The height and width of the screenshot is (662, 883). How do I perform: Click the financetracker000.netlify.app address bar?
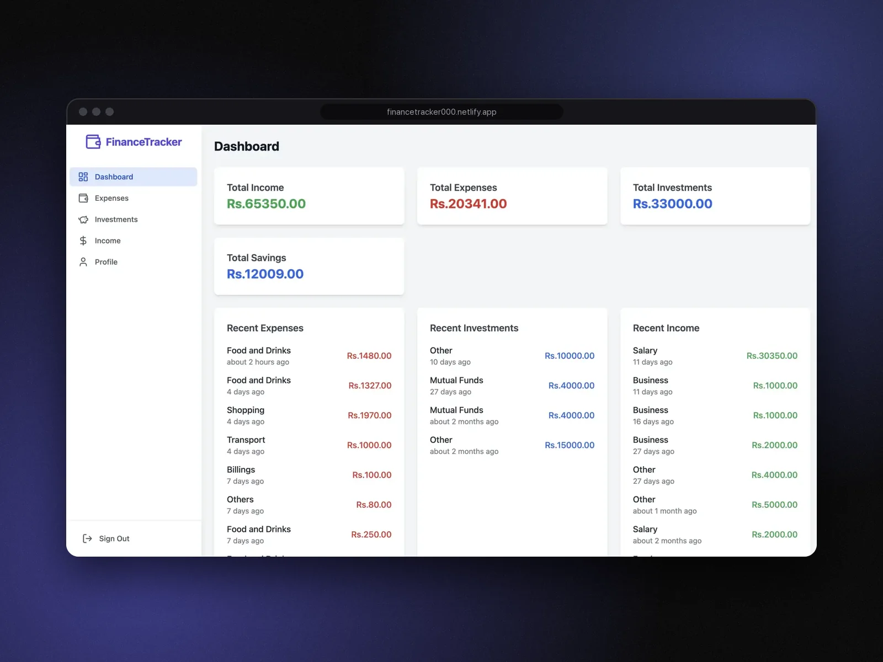pyautogui.click(x=441, y=112)
